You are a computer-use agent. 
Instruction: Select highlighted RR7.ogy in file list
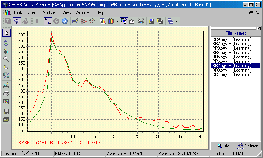pos(236,66)
